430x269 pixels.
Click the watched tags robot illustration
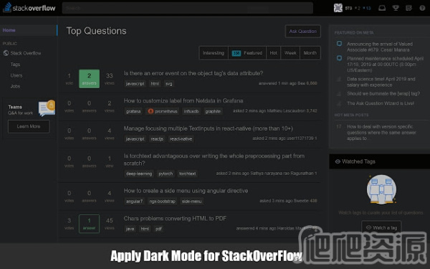tap(381, 189)
